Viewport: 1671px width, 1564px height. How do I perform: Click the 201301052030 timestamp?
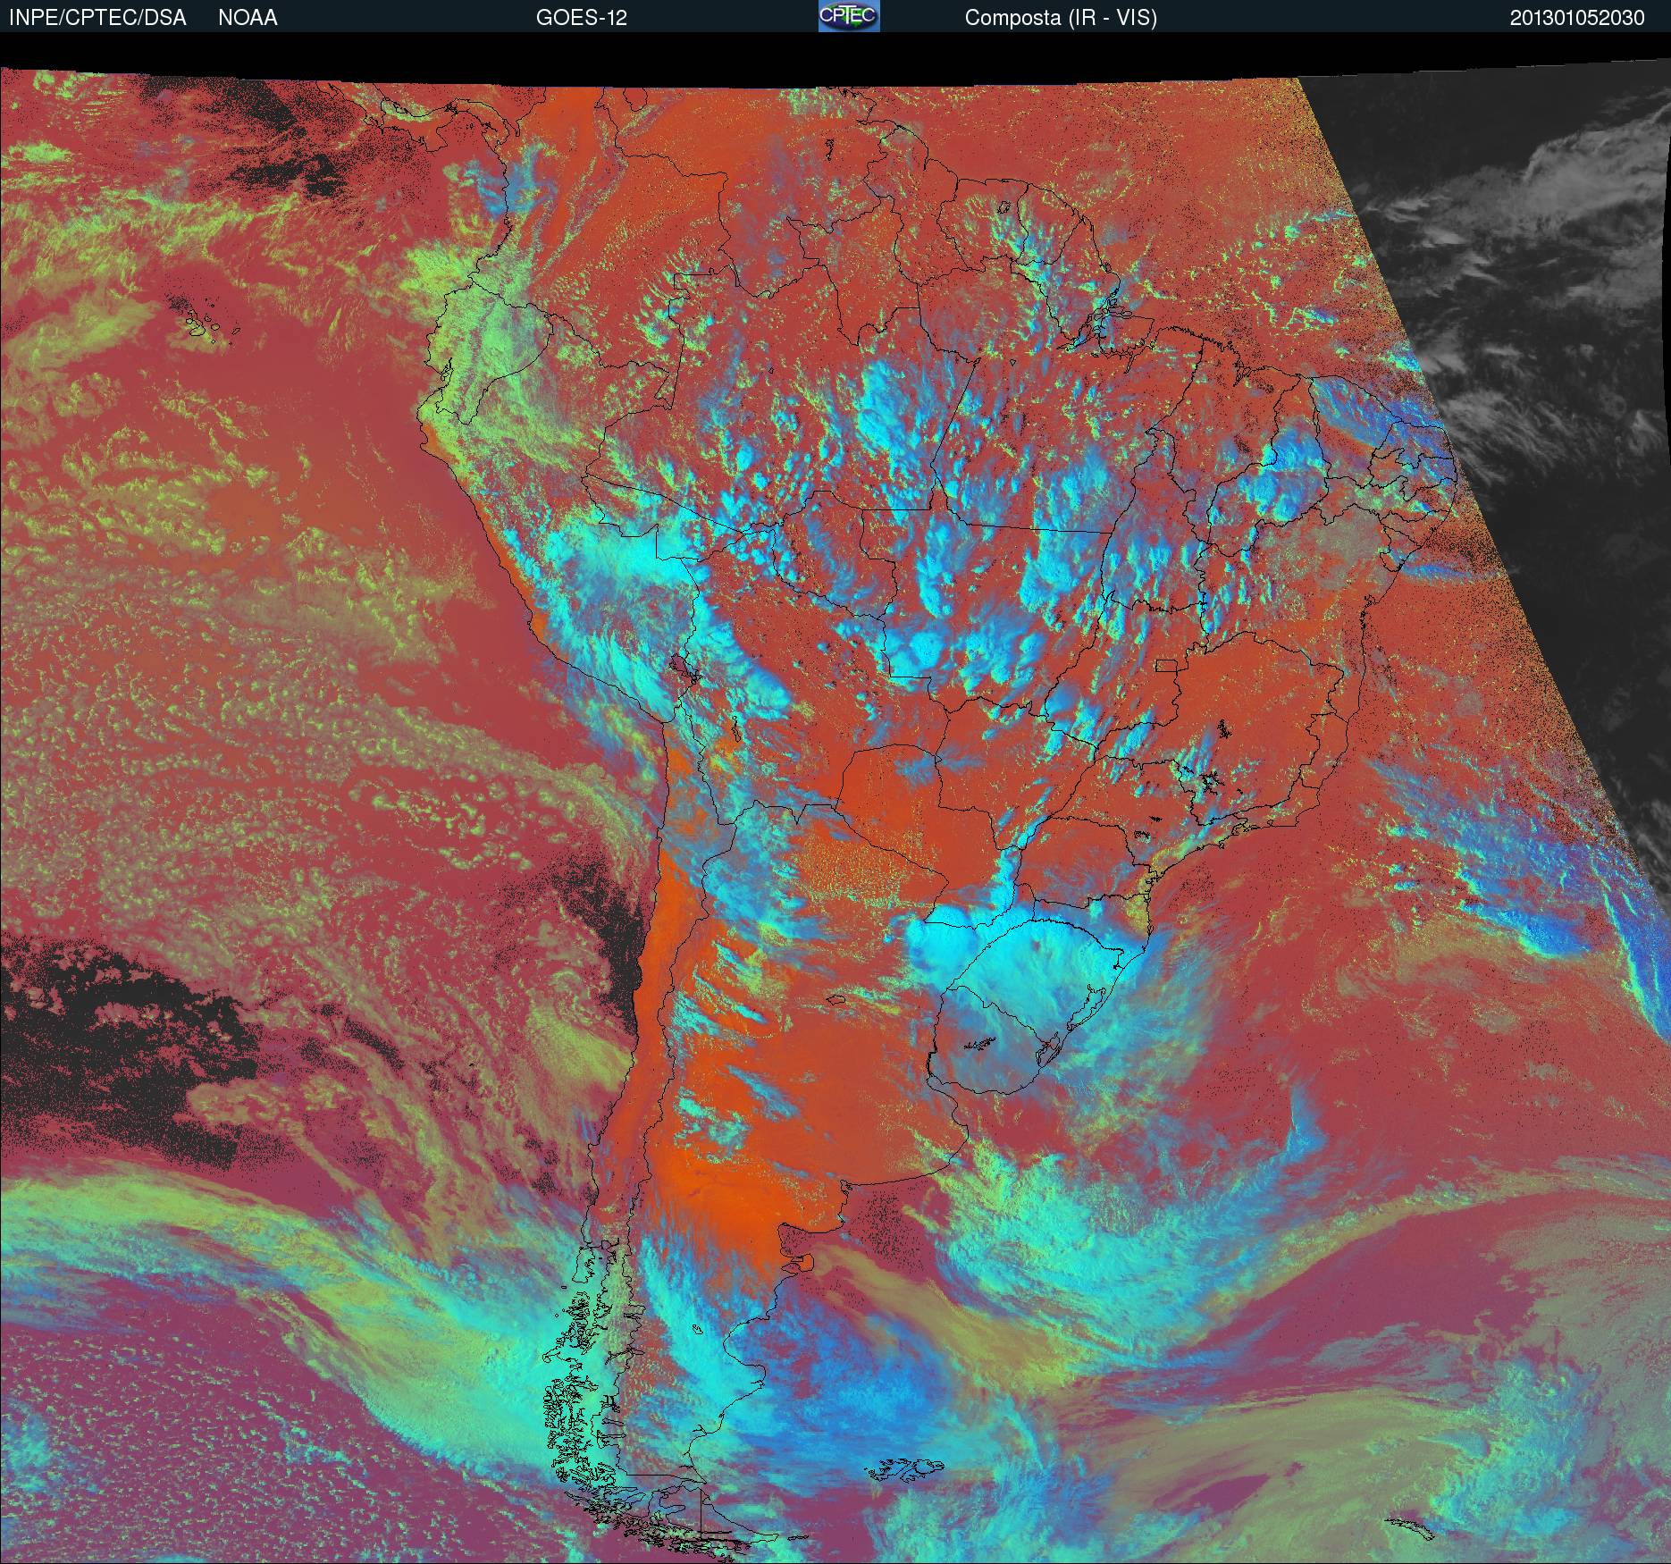1577,18
